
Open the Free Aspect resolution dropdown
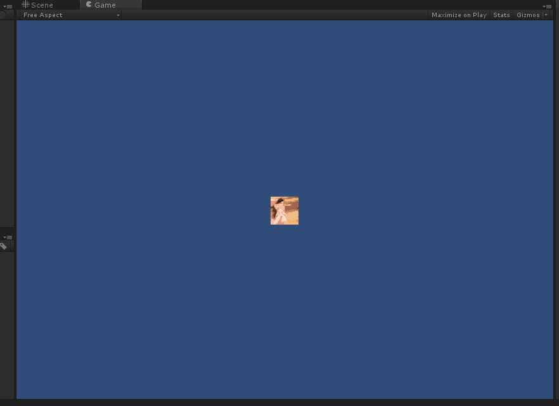pos(70,15)
